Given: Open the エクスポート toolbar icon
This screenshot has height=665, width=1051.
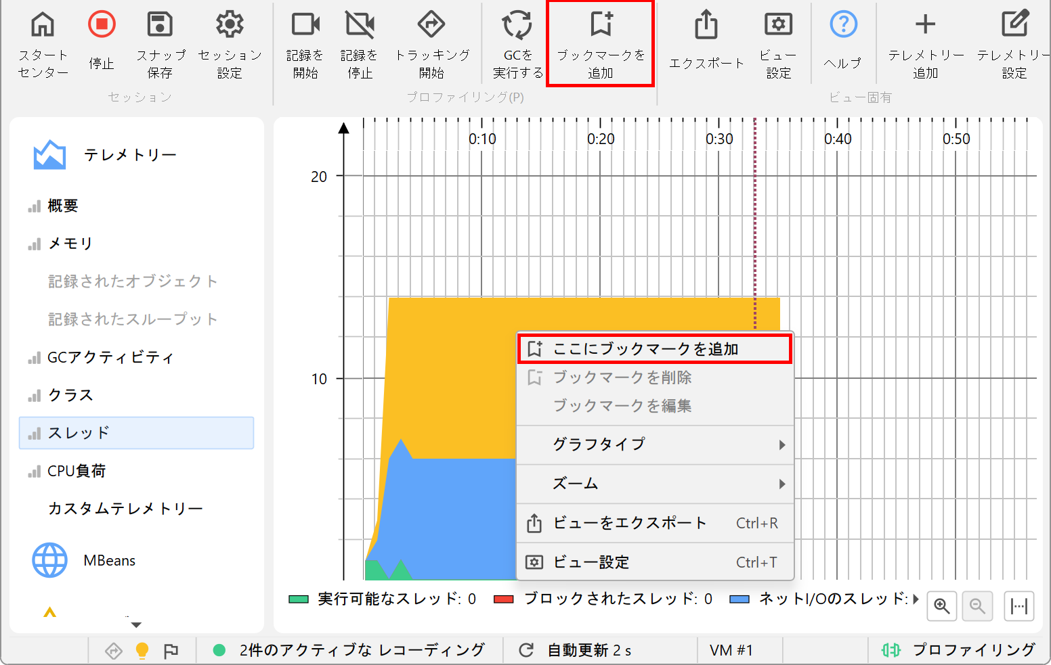Looking at the screenshot, I should pyautogui.click(x=706, y=26).
